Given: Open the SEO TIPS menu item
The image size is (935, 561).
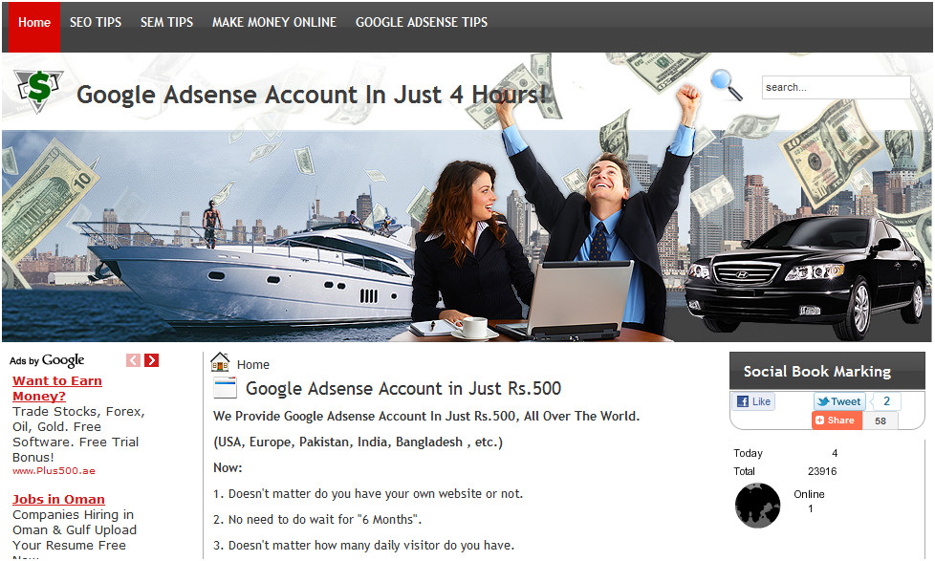Looking at the screenshot, I should 96,23.
